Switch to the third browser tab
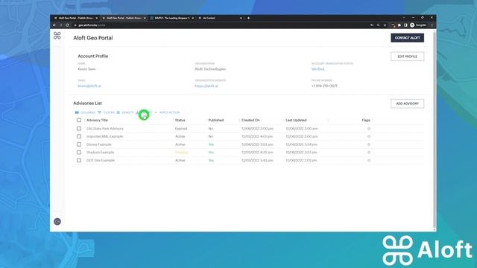 172,18
